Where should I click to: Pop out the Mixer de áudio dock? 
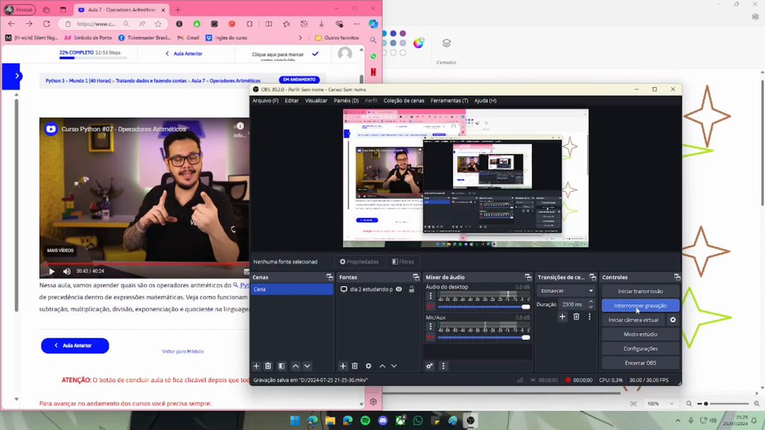[528, 277]
